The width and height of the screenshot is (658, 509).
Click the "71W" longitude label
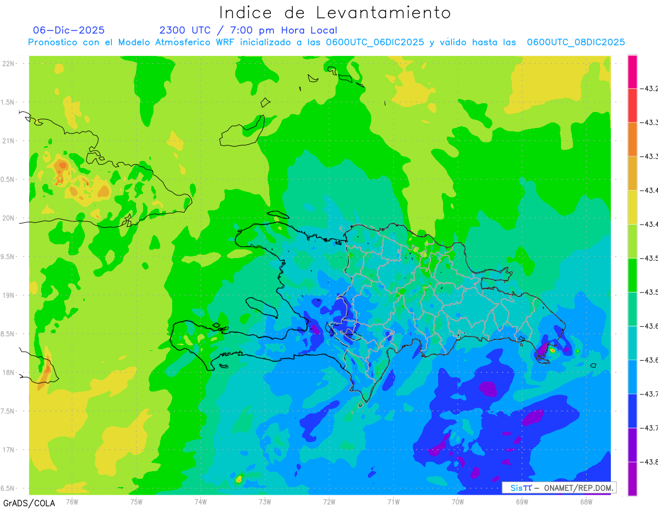tap(393, 502)
